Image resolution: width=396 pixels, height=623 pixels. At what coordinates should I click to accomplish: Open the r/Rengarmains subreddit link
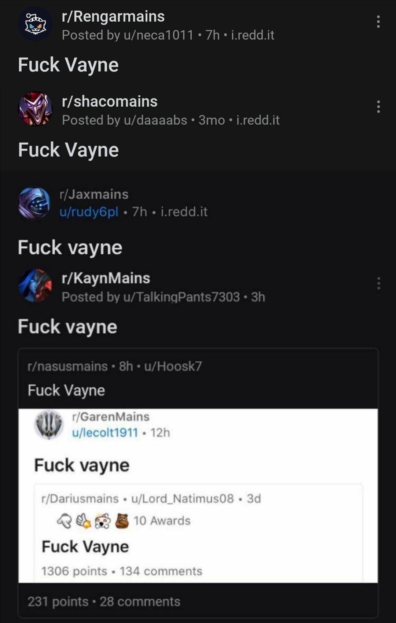point(113,16)
